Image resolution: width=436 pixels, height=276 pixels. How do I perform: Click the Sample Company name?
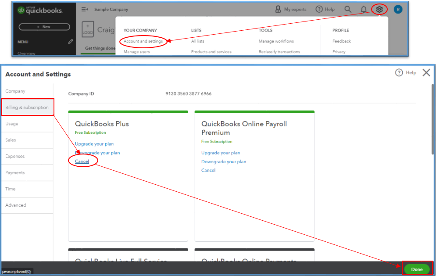[x=111, y=10]
